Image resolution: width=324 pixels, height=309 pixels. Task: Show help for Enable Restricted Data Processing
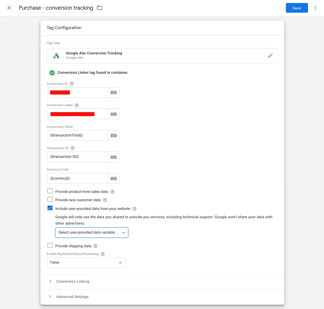(x=103, y=254)
